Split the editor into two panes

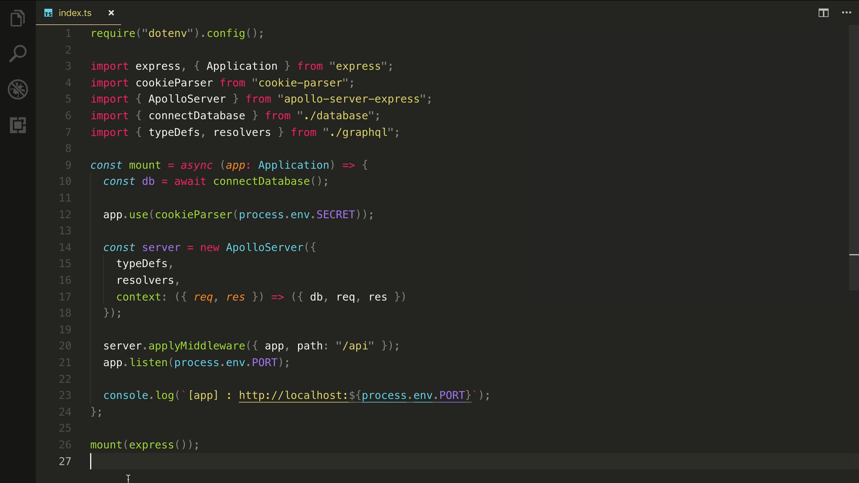pos(823,13)
